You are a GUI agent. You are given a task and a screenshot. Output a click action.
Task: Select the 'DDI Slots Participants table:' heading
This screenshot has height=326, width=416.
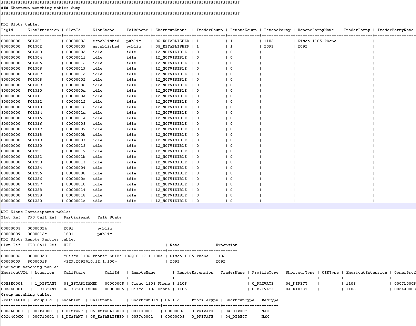[x=36, y=212]
